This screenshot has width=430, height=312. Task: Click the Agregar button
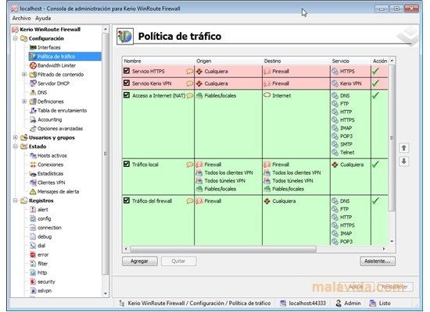click(x=140, y=261)
